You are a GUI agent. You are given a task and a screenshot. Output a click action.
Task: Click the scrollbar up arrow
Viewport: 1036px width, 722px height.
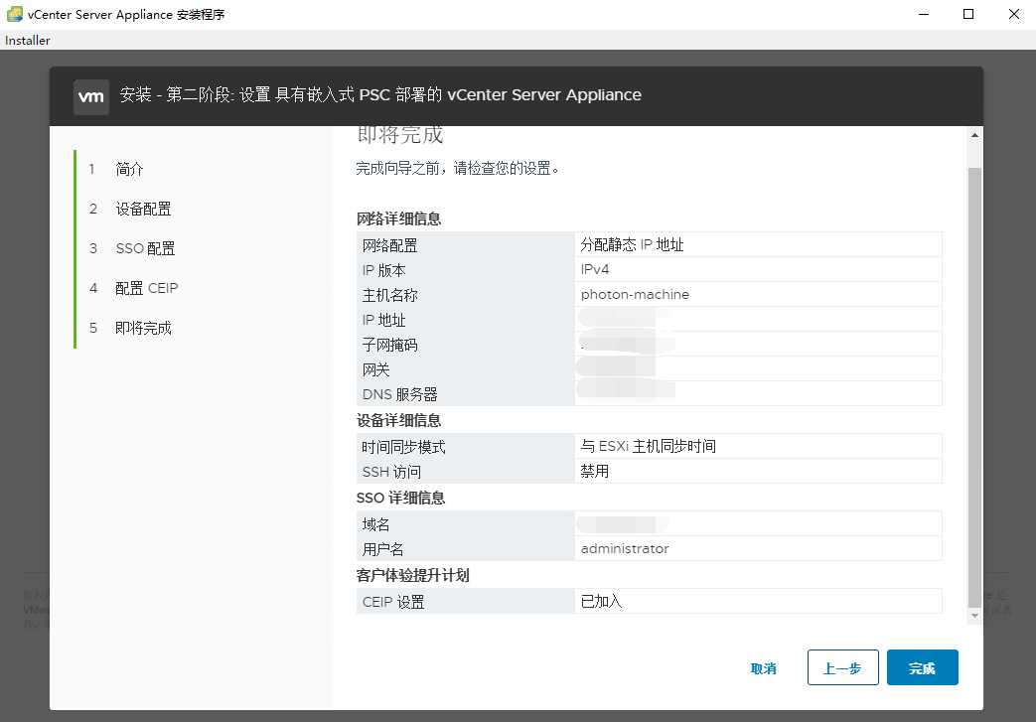pos(974,136)
